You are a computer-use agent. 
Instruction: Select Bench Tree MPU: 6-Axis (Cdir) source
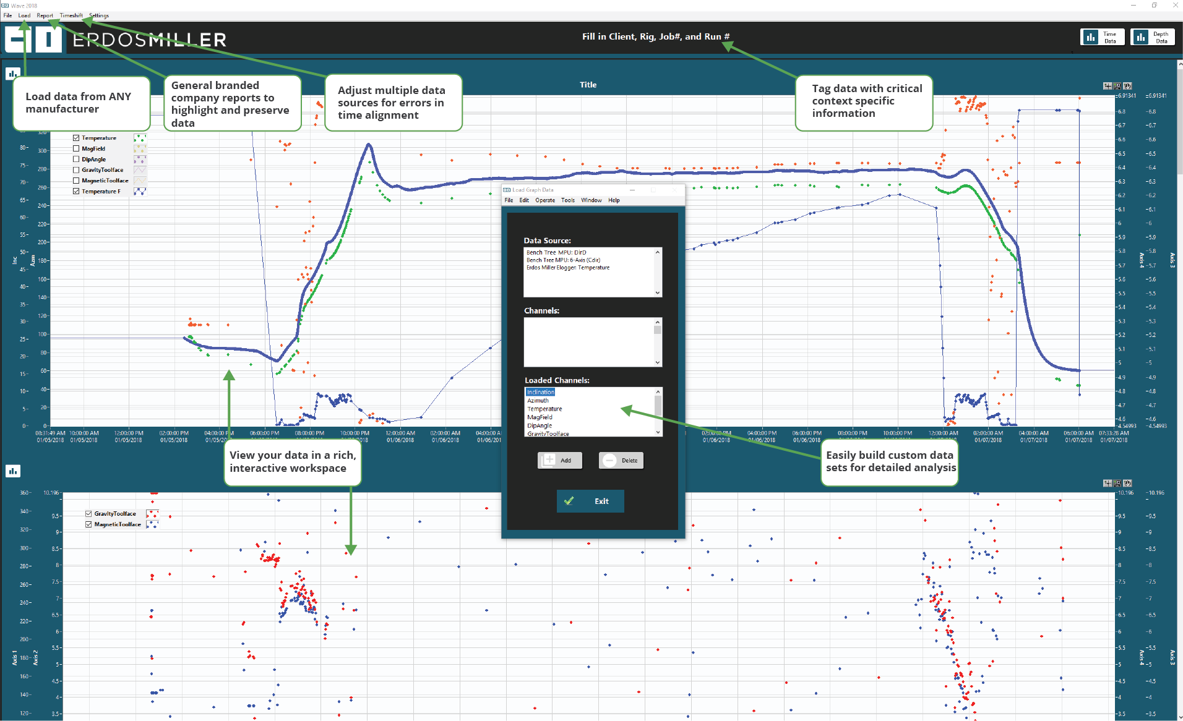[564, 260]
